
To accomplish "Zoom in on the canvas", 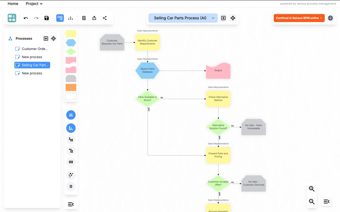I will pos(312,189).
